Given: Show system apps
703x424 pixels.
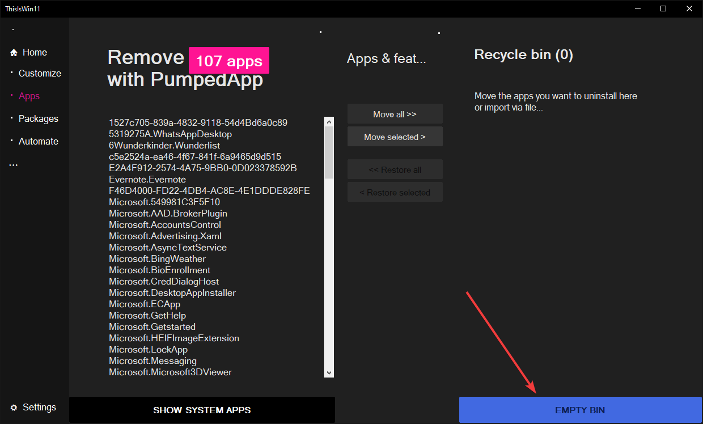Looking at the screenshot, I should coord(202,410).
